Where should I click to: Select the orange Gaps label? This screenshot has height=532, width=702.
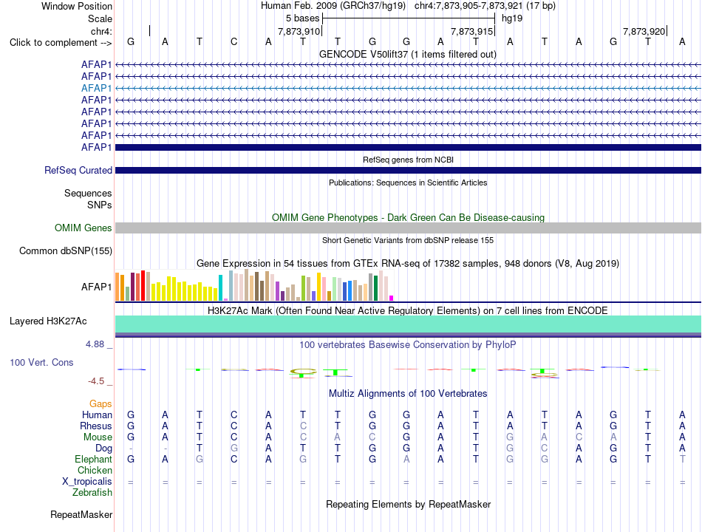click(100, 404)
